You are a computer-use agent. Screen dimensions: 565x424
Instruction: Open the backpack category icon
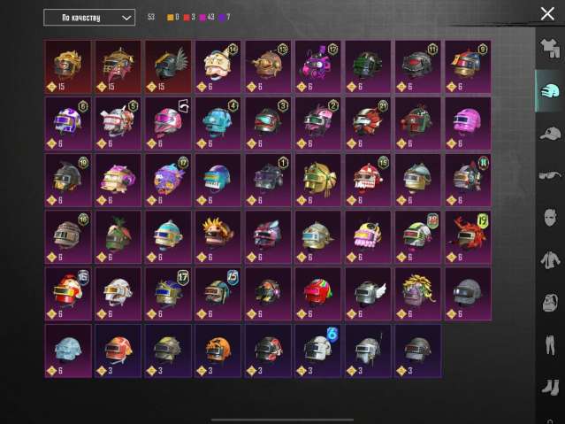click(550, 303)
